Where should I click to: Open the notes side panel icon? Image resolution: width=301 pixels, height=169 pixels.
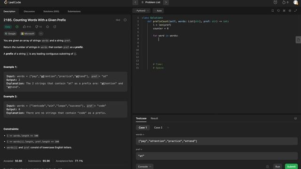298,40
